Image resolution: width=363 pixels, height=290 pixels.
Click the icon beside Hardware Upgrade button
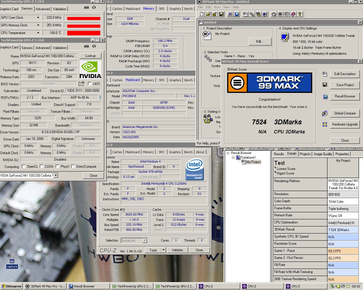point(325,124)
